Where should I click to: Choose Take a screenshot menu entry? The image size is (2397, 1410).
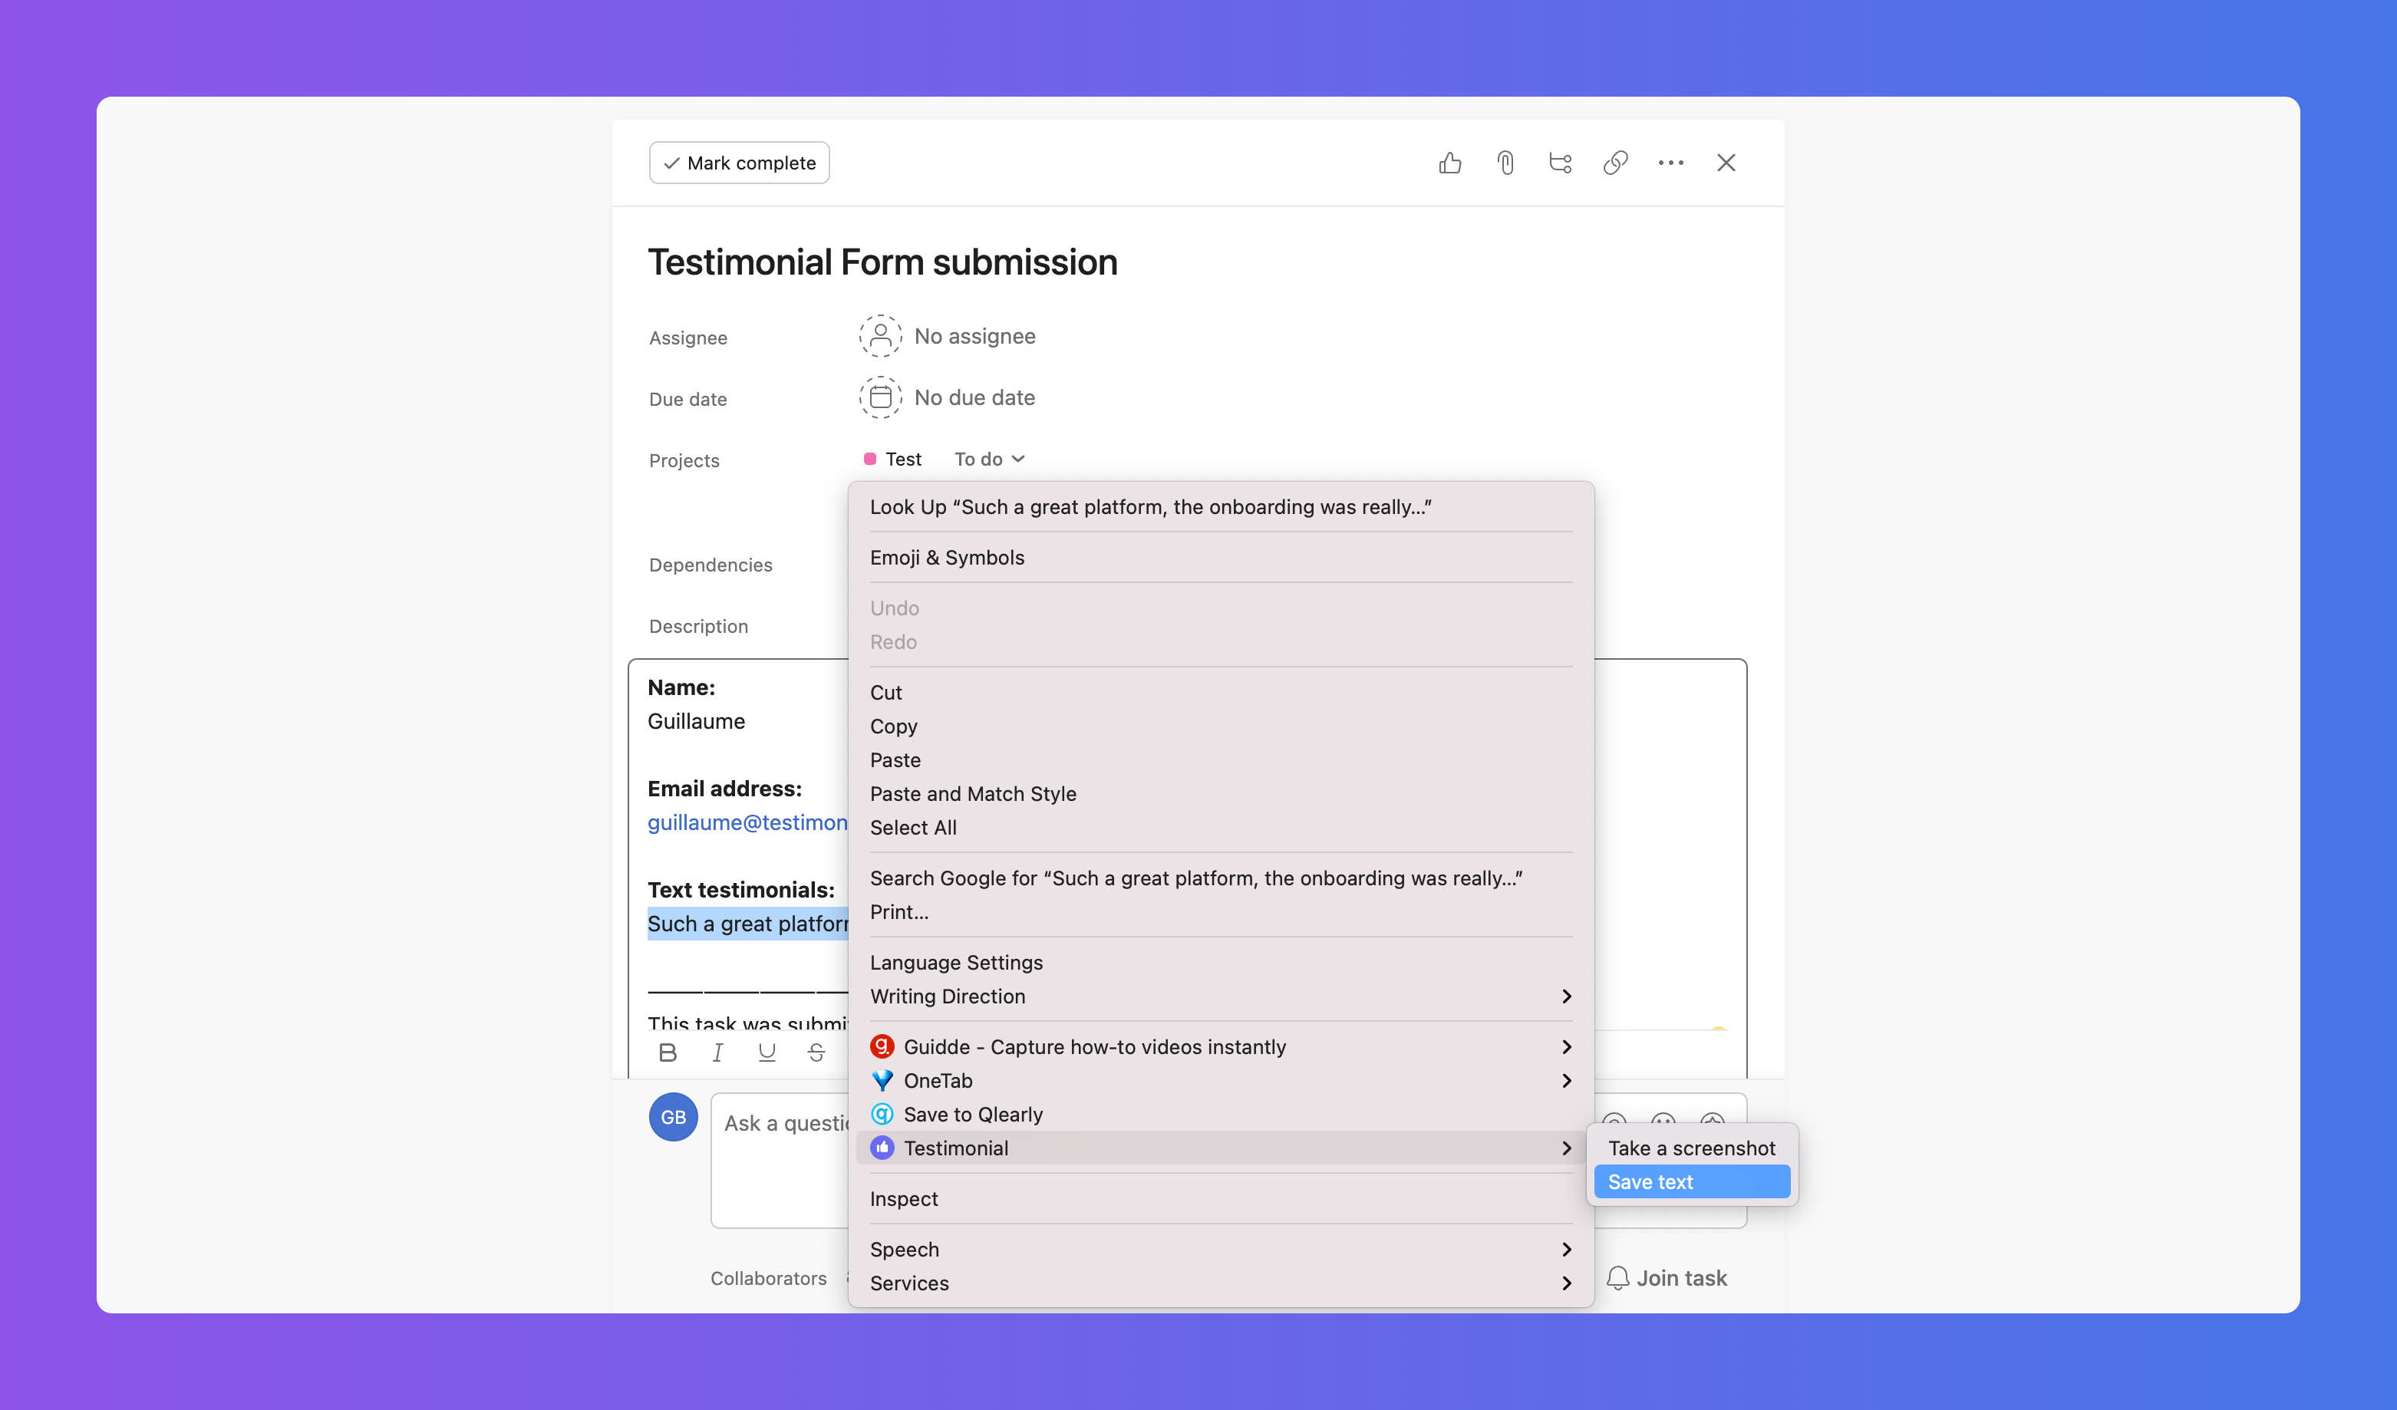(1690, 1148)
